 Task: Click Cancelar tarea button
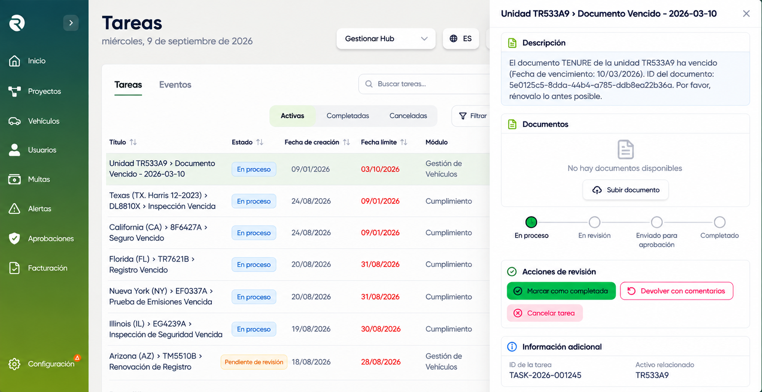click(x=544, y=313)
